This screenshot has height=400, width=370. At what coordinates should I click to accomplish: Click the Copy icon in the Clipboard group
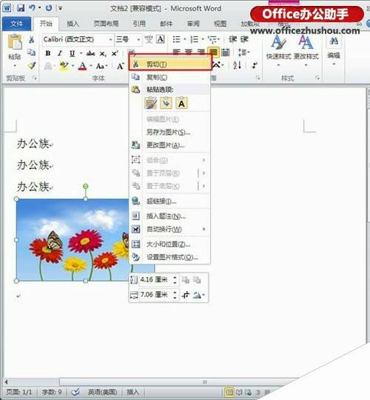(31, 53)
